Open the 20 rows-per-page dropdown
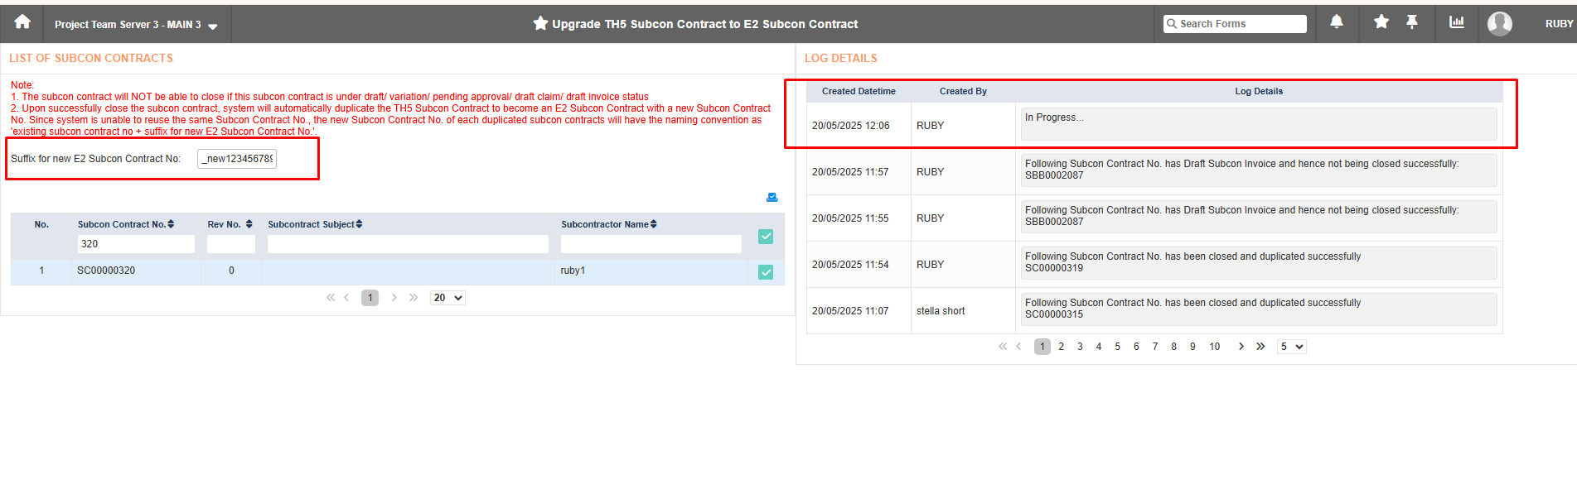Image resolution: width=1577 pixels, height=503 pixels. tap(447, 298)
